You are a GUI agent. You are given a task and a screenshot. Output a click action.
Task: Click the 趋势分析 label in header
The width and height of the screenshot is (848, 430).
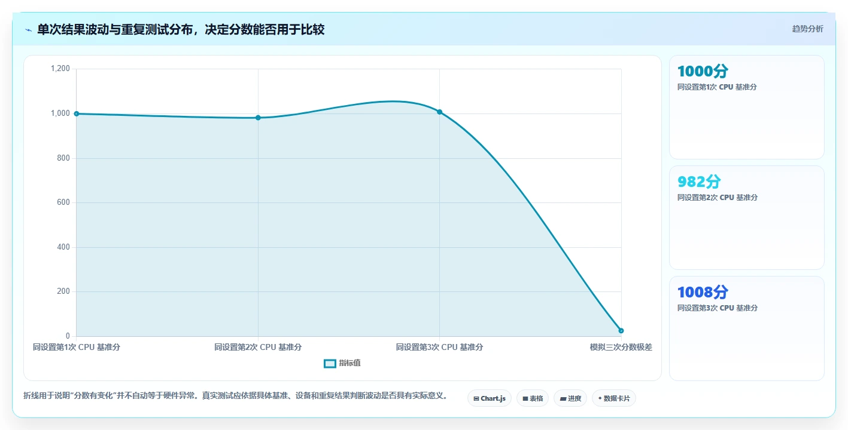pos(807,29)
